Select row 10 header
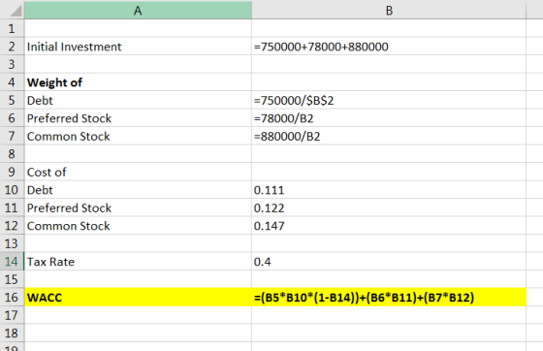 coord(12,190)
